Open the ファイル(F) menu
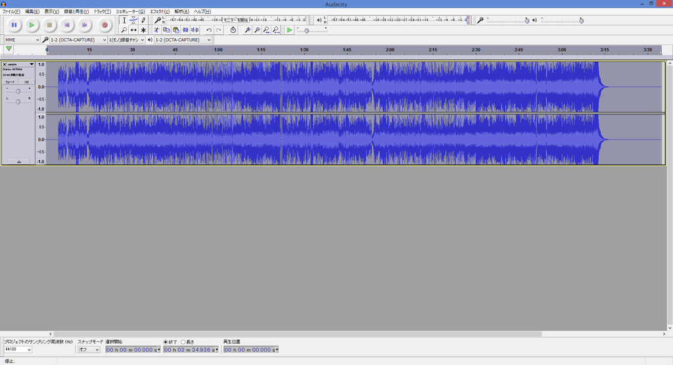 11,12
